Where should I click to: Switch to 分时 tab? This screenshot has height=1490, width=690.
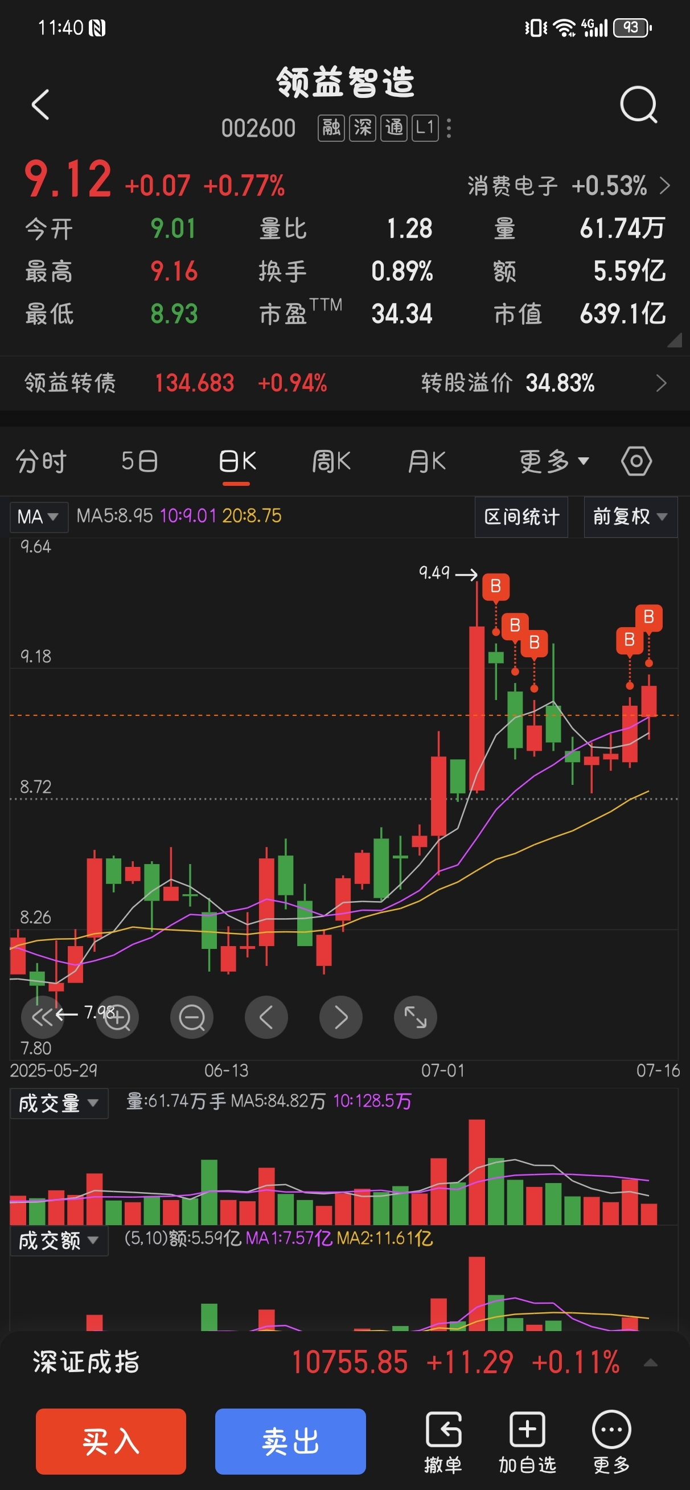41,461
